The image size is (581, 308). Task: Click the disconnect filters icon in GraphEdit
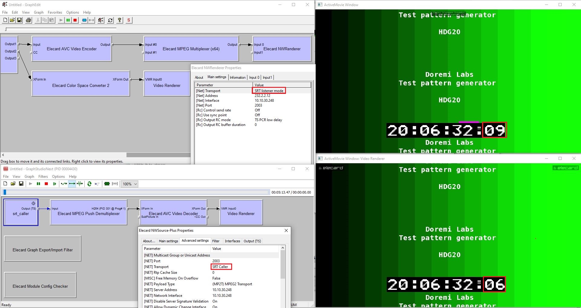(x=91, y=20)
